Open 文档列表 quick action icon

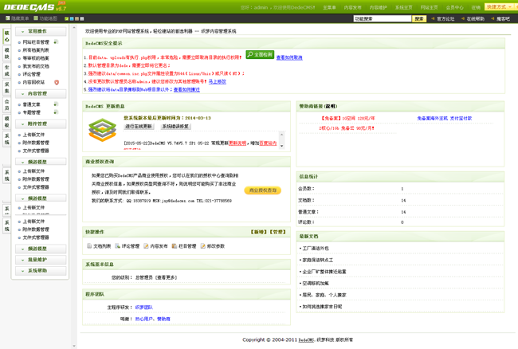pos(89,246)
